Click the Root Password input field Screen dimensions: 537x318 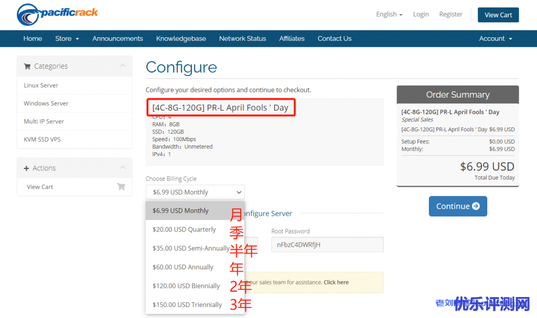(x=327, y=245)
